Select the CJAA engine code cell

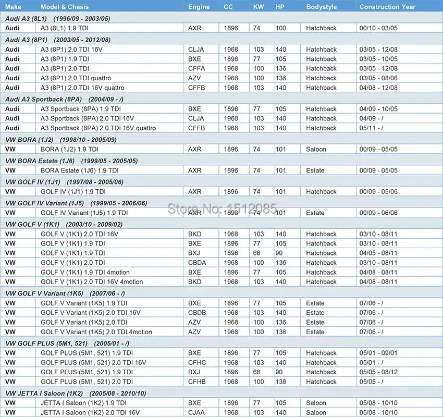click(196, 412)
